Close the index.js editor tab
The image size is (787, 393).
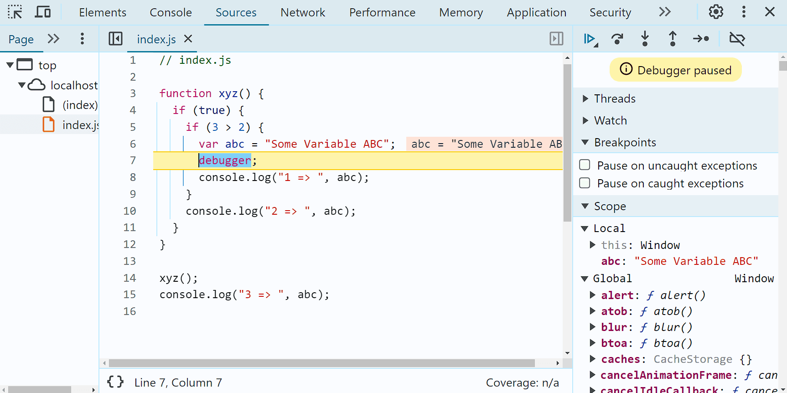coord(188,39)
